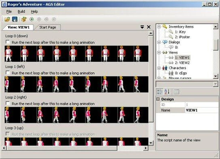220x159 pixels.
Task: Select first frame of Loop 3 (up)
Action: coord(12,141)
